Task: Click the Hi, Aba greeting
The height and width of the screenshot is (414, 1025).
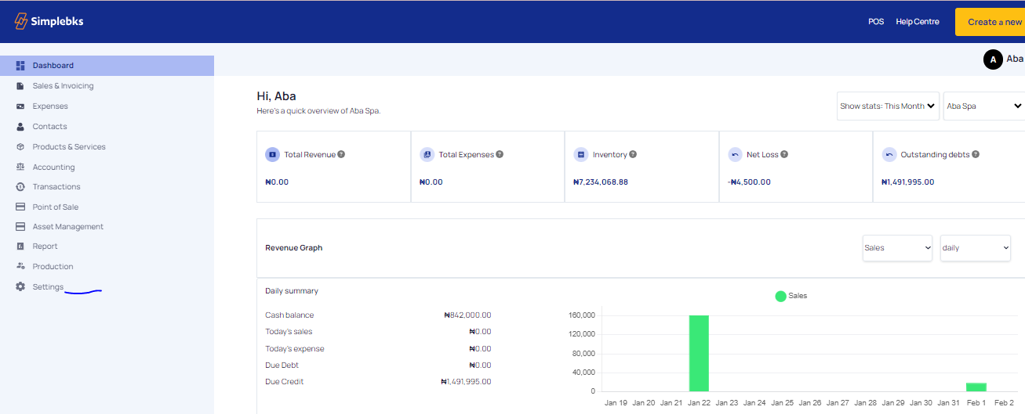Action: click(277, 96)
